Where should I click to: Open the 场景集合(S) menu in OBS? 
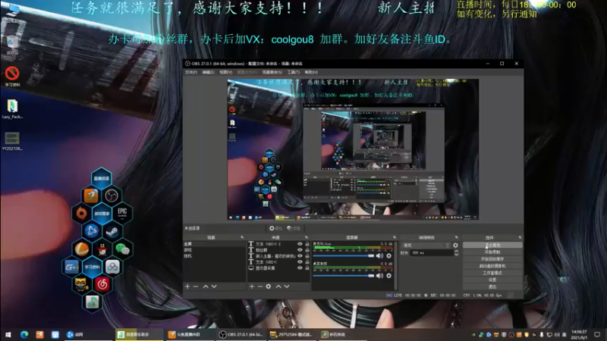[x=272, y=72]
